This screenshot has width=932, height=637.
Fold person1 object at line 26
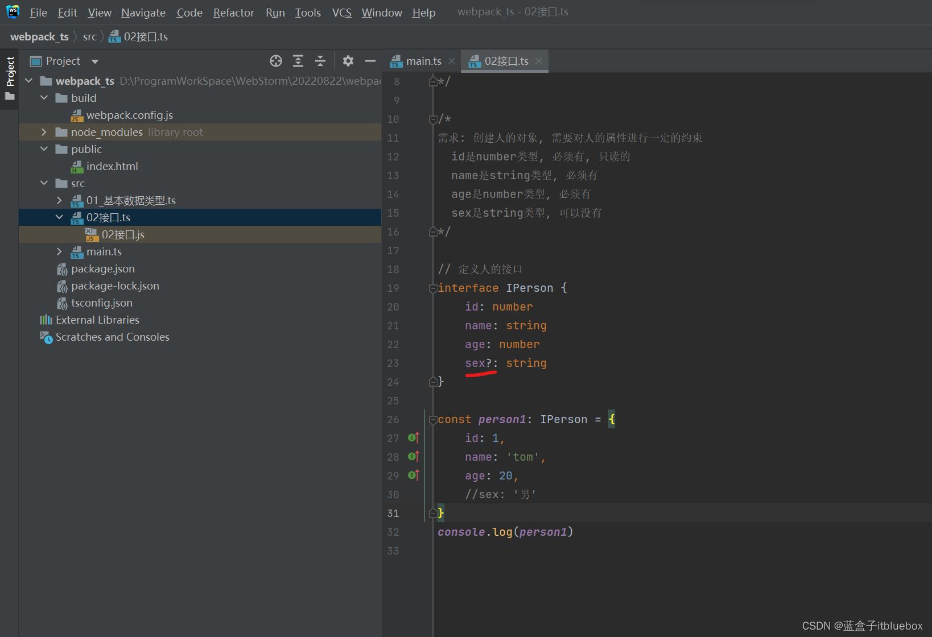click(x=433, y=420)
